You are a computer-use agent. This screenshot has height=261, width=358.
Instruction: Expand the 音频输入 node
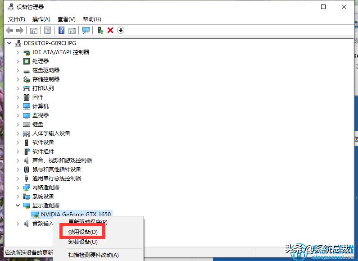click(18, 224)
